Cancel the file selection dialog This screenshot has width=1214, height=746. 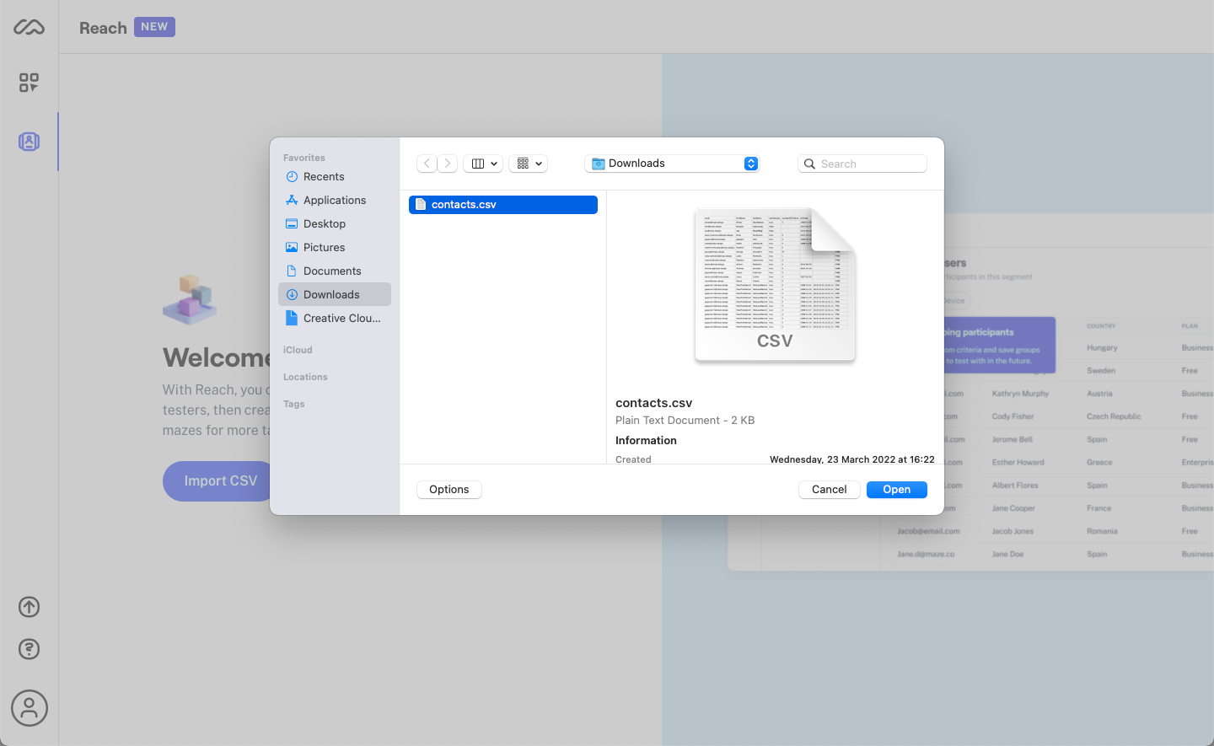(829, 489)
